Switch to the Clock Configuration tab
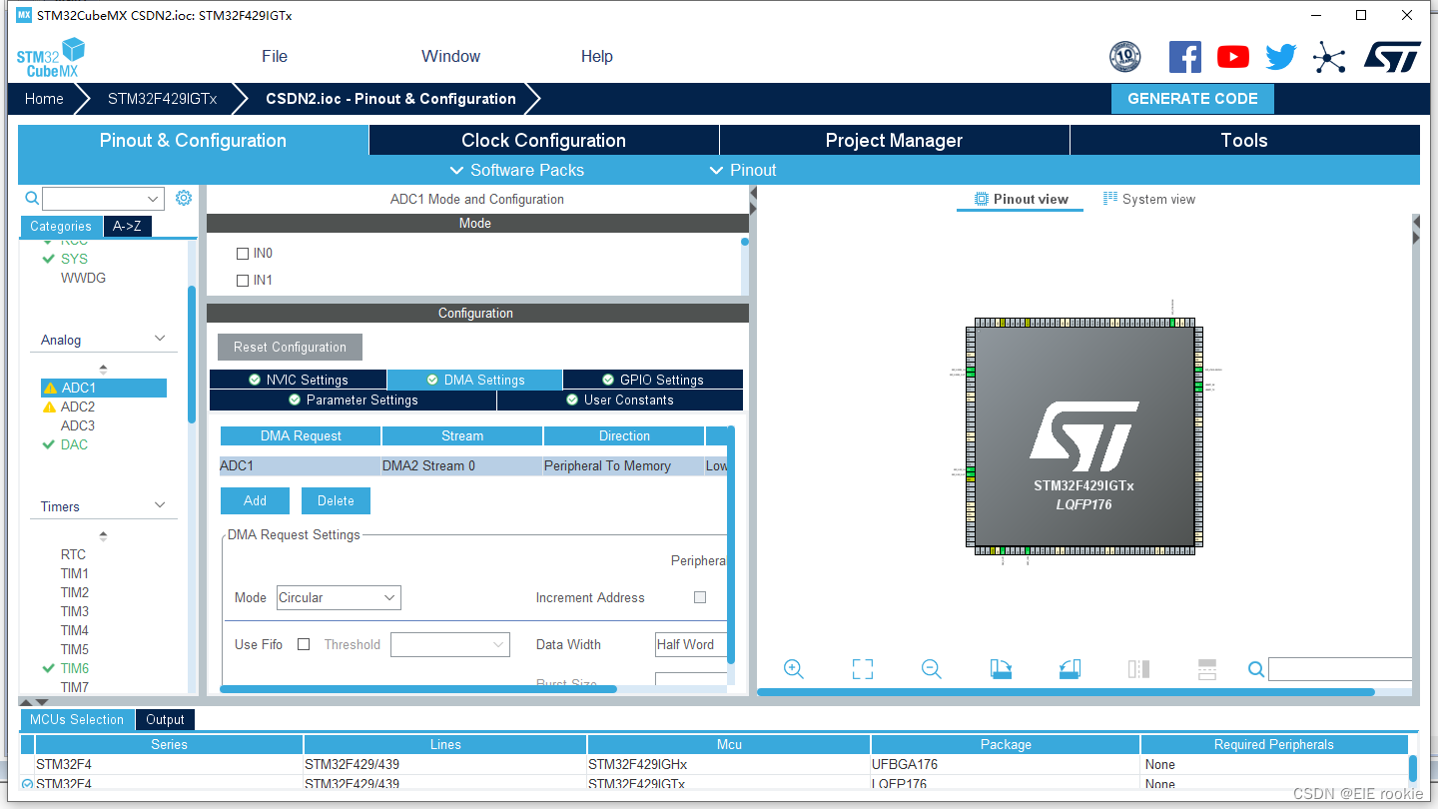This screenshot has width=1438, height=809. pyautogui.click(x=543, y=140)
